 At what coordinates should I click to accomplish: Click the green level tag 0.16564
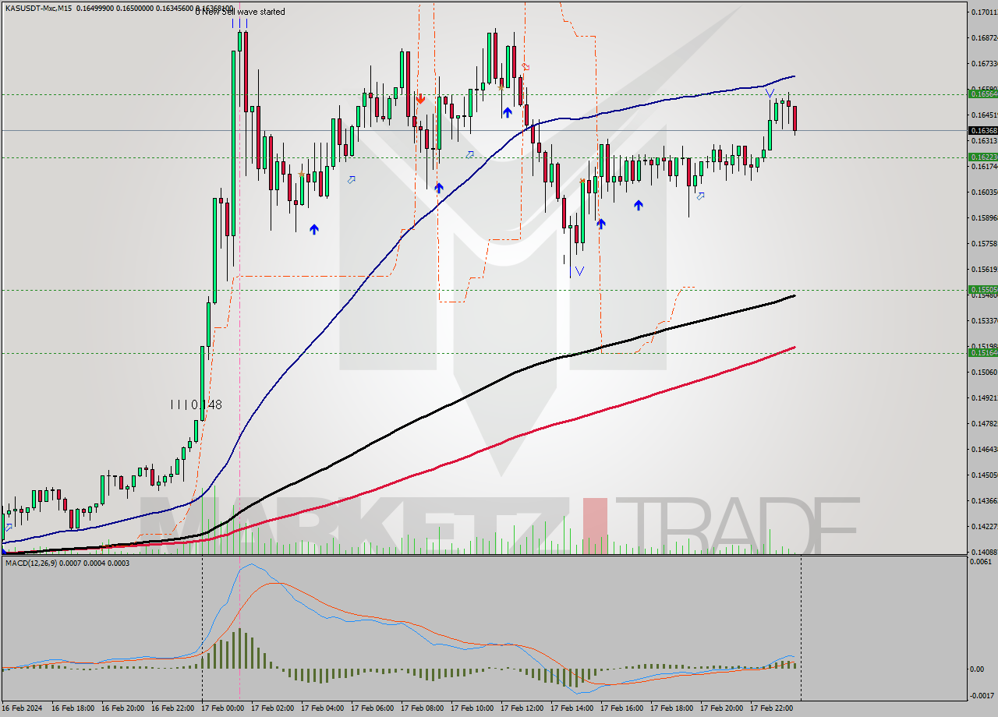click(x=982, y=94)
